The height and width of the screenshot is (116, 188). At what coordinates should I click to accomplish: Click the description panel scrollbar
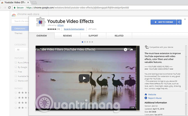[186, 68]
